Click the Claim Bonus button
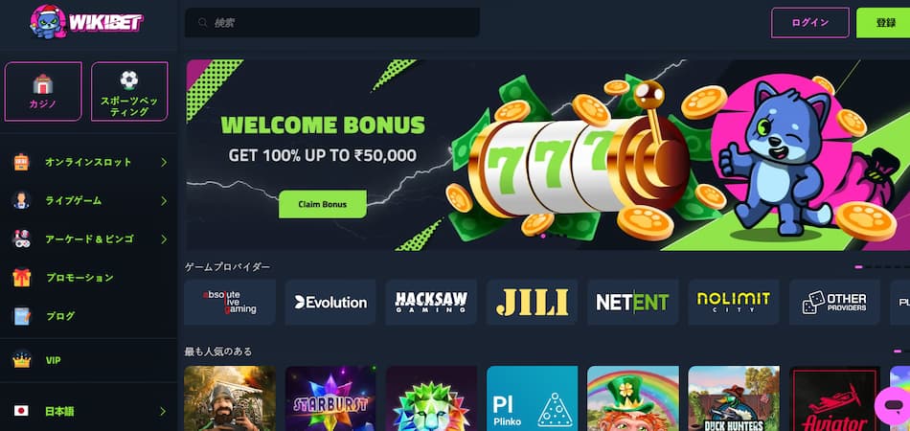Viewport: 910px width, 431px height. point(323,204)
